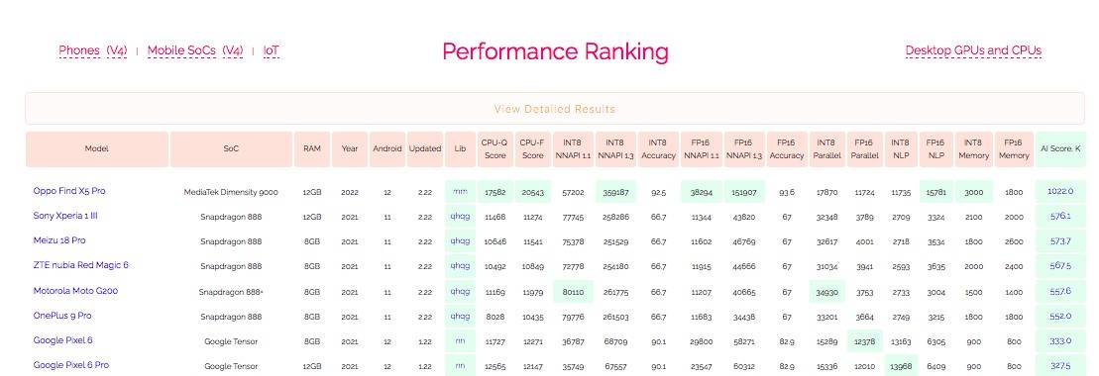Sort by INT8 NLP column header
The height and width of the screenshot is (376, 1099).
(901, 149)
